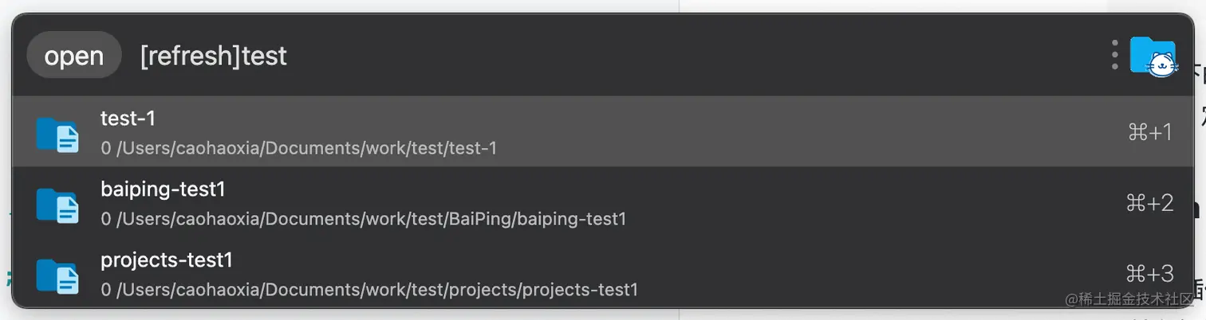Click the folder icon beside baiping-test1
1206x320 pixels.
click(57, 205)
